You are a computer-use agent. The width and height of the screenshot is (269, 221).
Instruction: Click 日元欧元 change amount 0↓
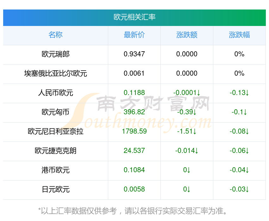click(x=187, y=189)
